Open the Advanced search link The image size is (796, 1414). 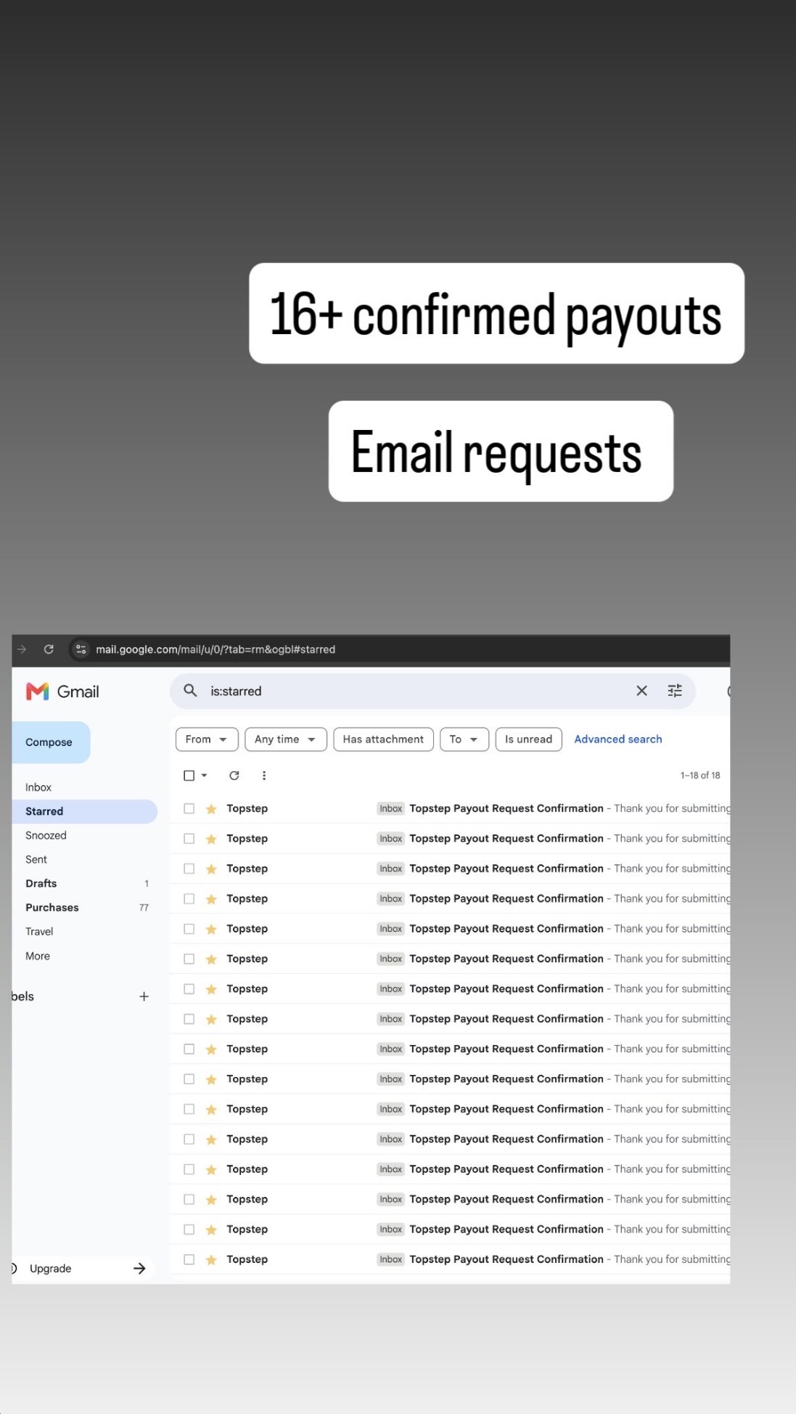click(x=618, y=739)
